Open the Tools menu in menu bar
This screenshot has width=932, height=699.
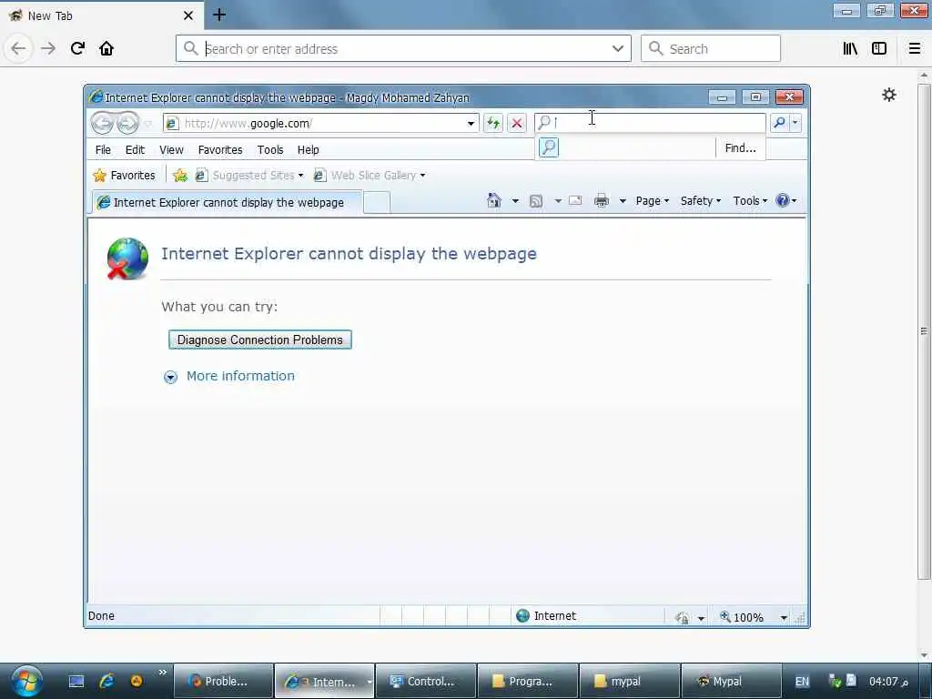point(269,150)
